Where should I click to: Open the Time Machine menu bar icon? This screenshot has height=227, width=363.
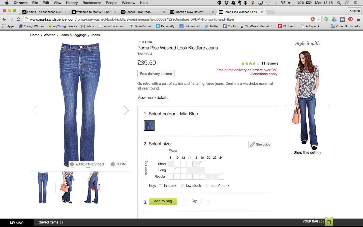(268, 3)
